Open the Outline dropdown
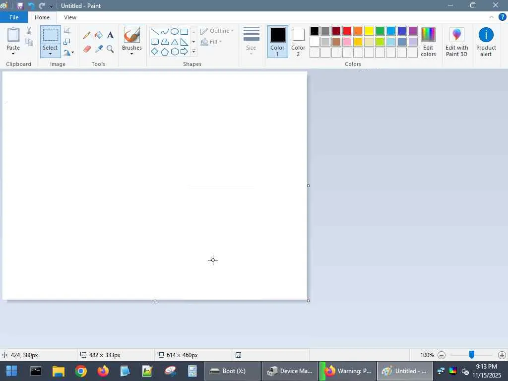The image size is (508, 381). click(x=217, y=31)
